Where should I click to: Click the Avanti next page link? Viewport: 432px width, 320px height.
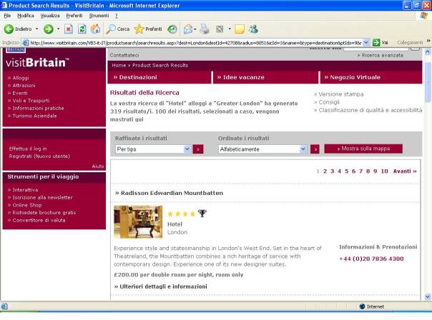405,171
